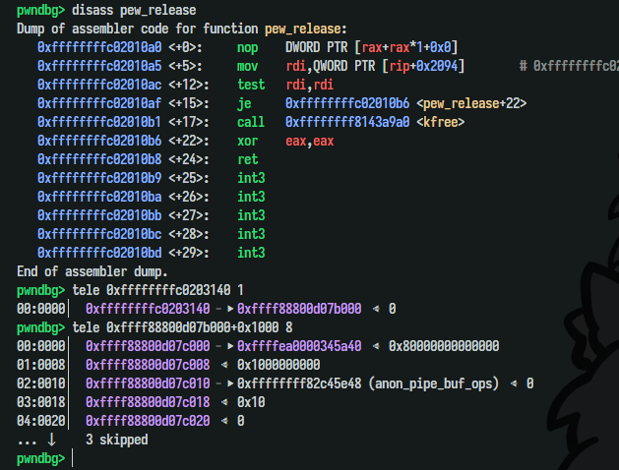Click the kfree symbol name
The image size is (619, 470).
pyautogui.click(x=441, y=122)
